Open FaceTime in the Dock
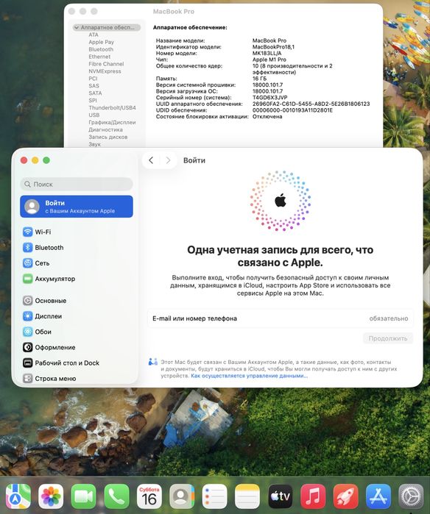430x514 pixels. click(84, 496)
